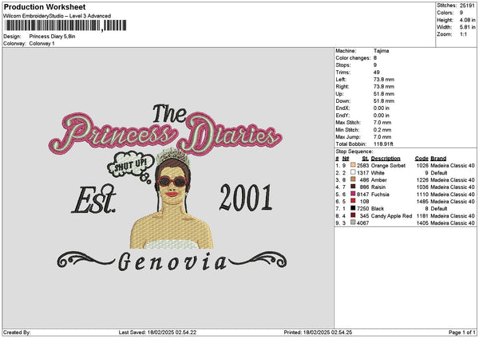Click the machine value 'Tajima'
479x338 pixels.
coord(381,51)
